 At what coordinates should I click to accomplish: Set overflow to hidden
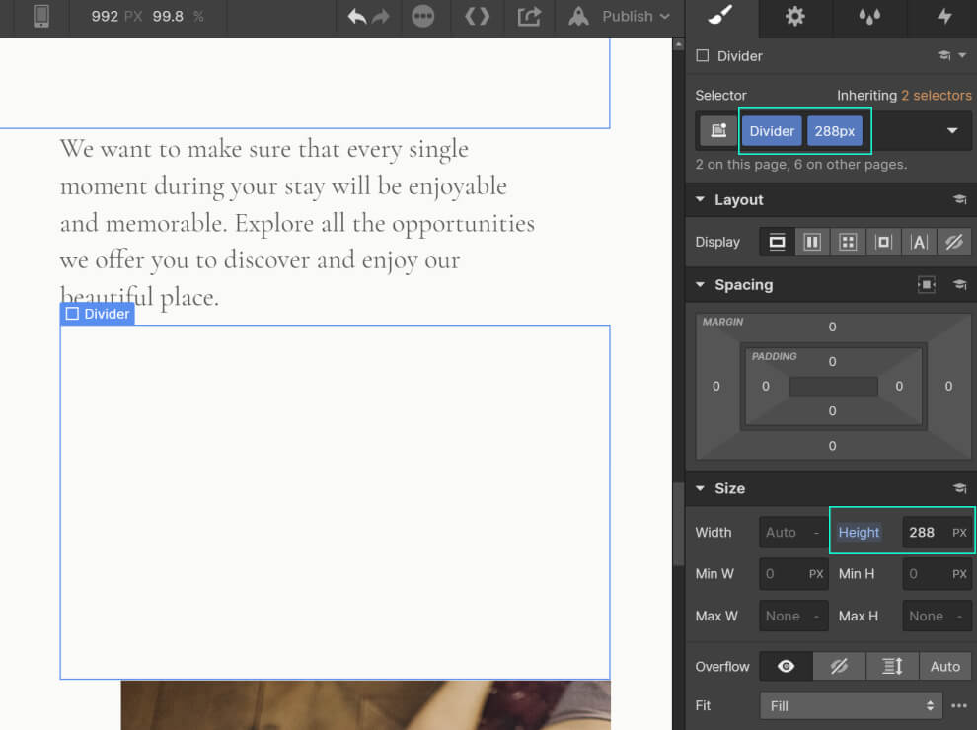(839, 667)
